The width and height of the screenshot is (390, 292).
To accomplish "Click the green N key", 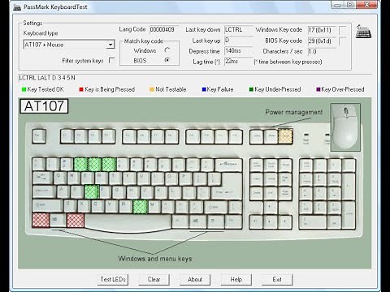I will click(141, 207).
